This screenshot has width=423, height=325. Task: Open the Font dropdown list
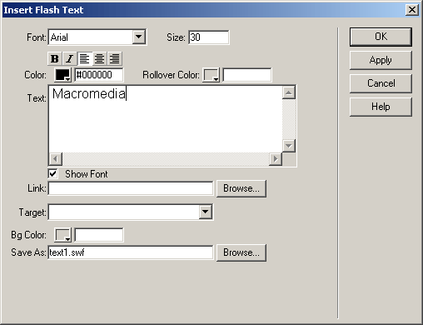click(x=139, y=37)
